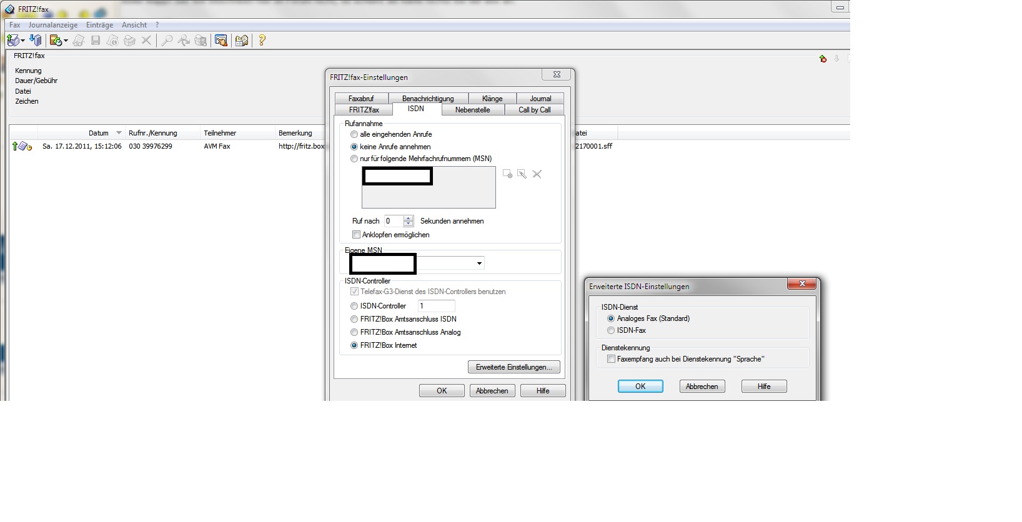Screen dimensions: 1022x522
Task: Click the edit MSN pencil icon
Action: coord(522,174)
